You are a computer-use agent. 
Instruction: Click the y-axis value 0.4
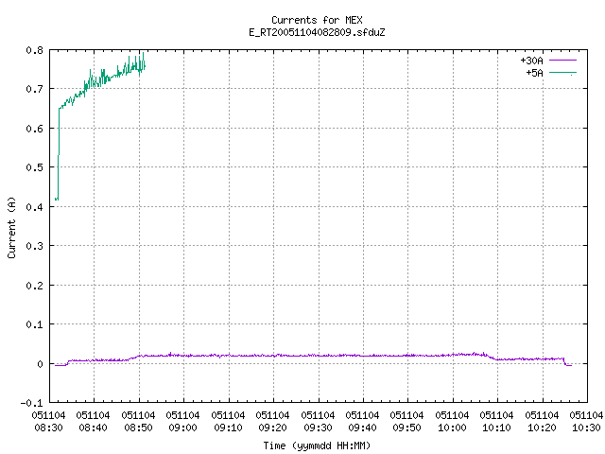[x=35, y=207]
